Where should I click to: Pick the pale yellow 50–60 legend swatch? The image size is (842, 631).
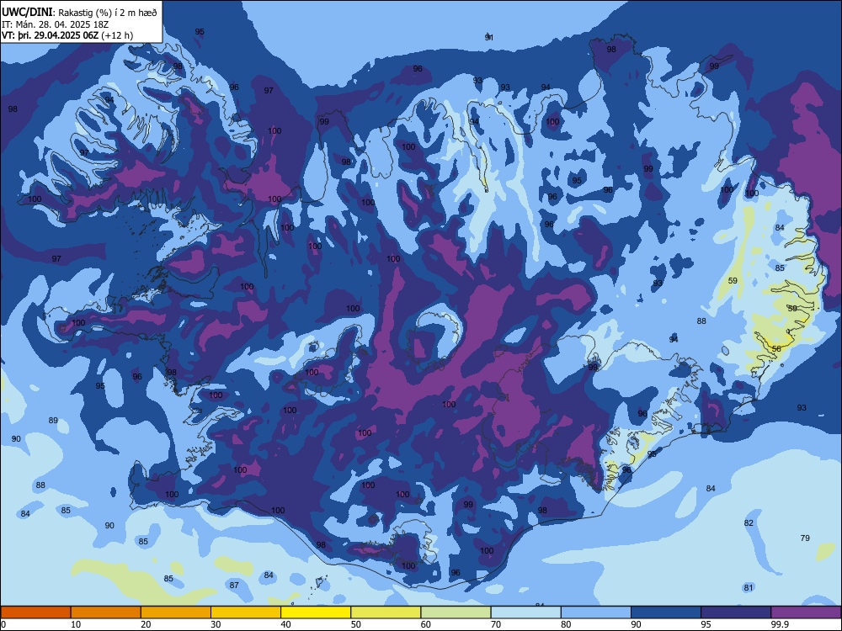click(386, 612)
